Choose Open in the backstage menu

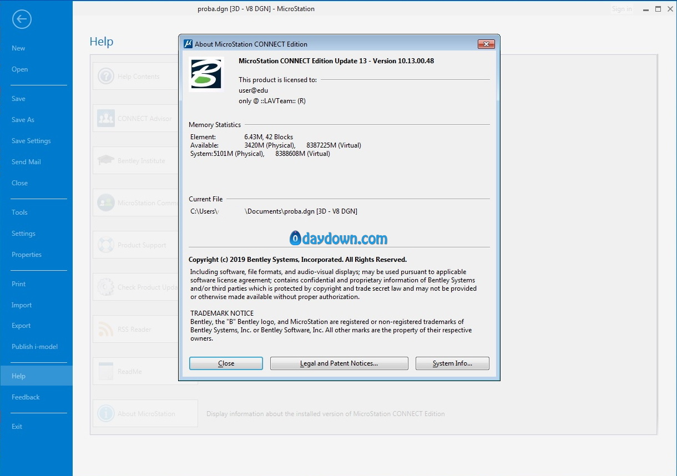[x=36, y=69]
